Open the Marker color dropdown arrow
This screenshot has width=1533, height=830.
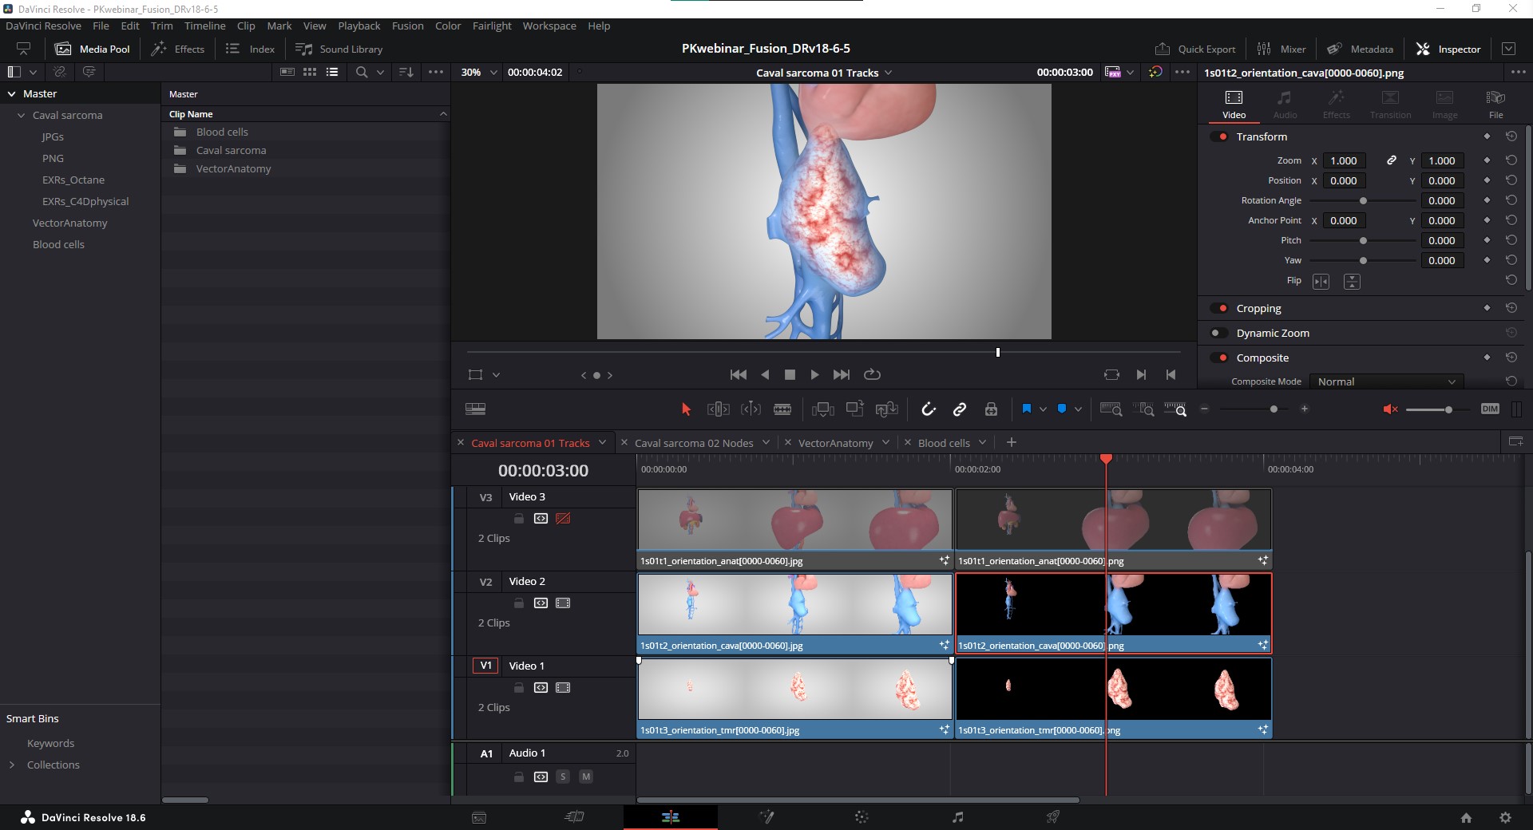point(1078,409)
